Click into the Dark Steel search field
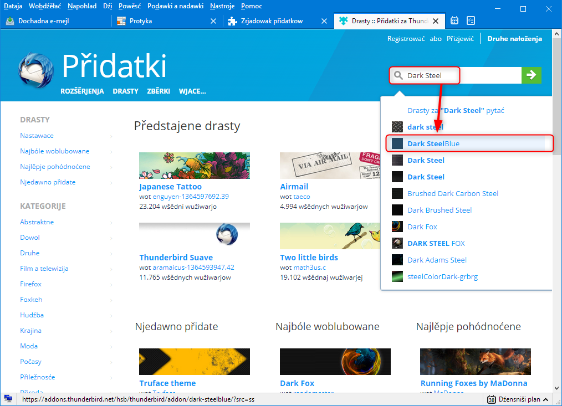The height and width of the screenshot is (406, 562). (456, 75)
